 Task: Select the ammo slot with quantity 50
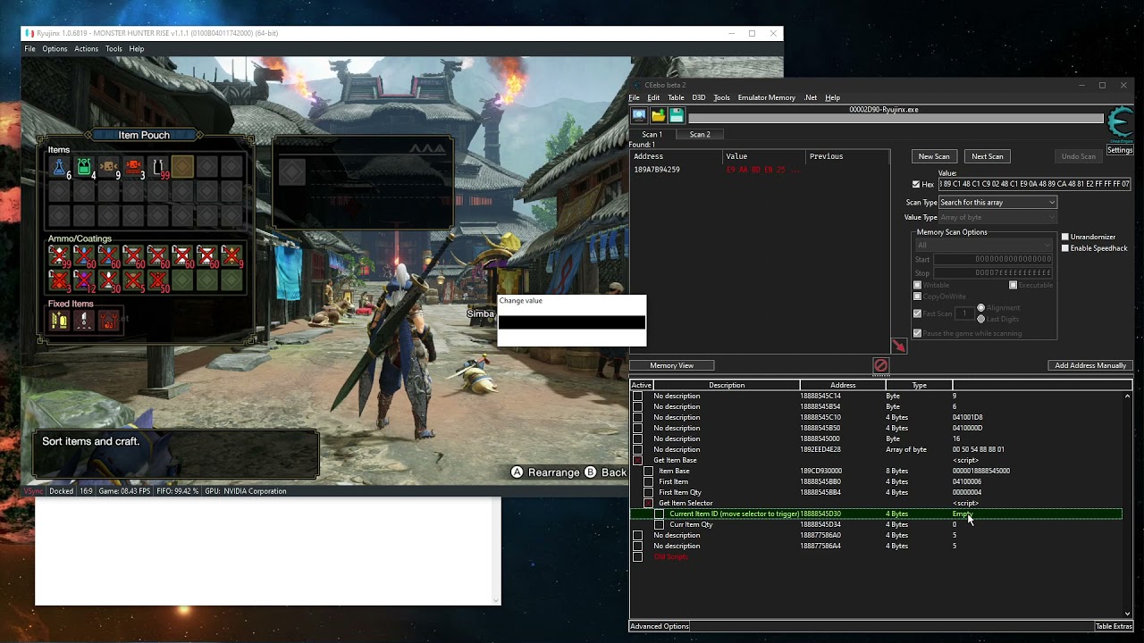tap(158, 281)
